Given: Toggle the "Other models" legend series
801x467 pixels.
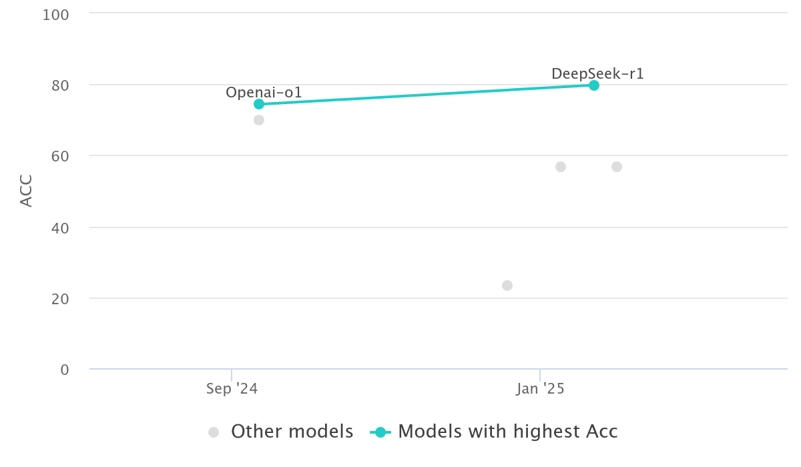Looking at the screenshot, I should pyautogui.click(x=292, y=432).
